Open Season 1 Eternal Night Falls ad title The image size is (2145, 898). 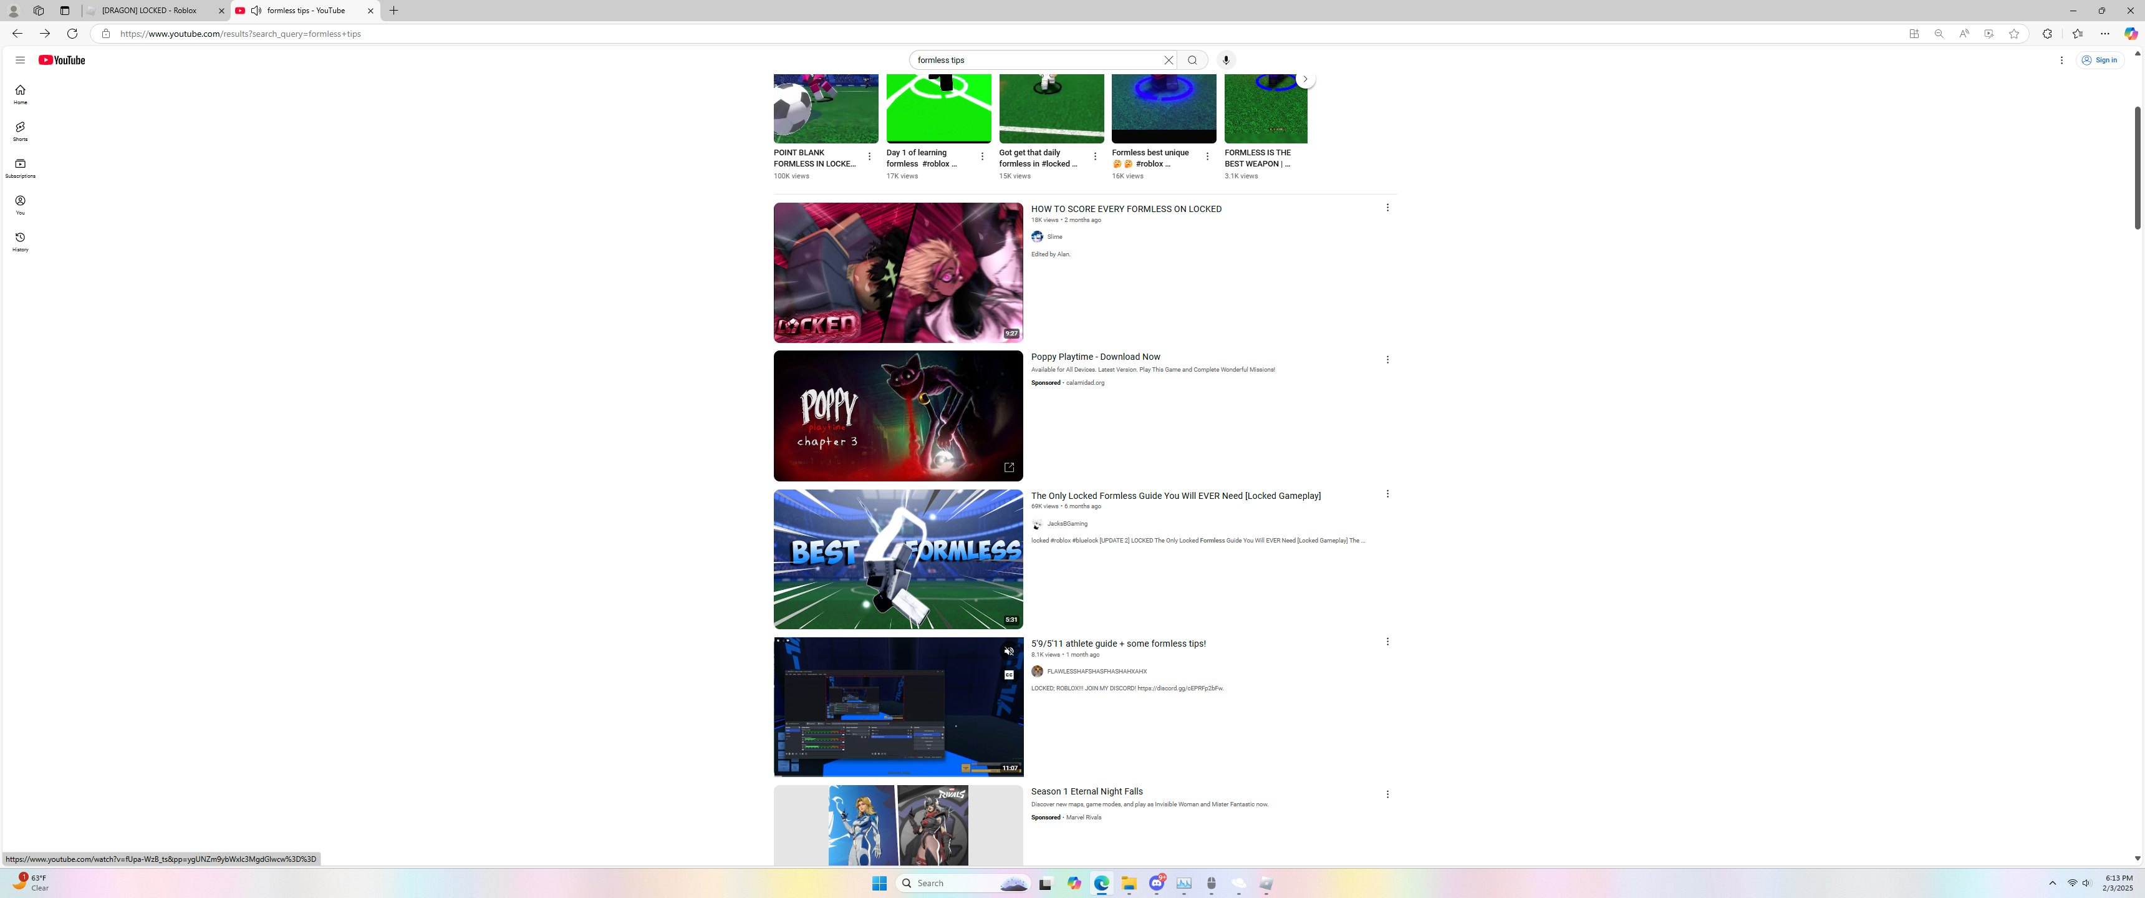[x=1087, y=791]
